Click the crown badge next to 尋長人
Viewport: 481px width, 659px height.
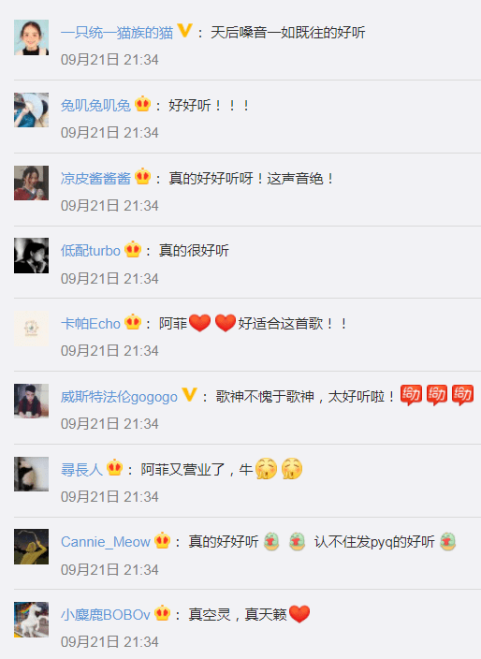114,468
